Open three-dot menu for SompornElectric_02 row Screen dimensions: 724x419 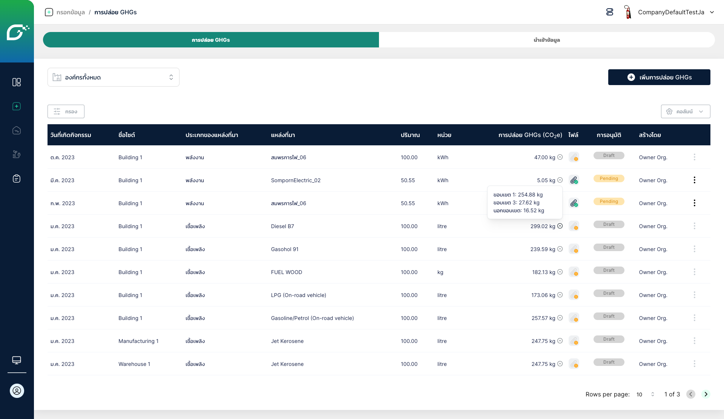coord(694,180)
